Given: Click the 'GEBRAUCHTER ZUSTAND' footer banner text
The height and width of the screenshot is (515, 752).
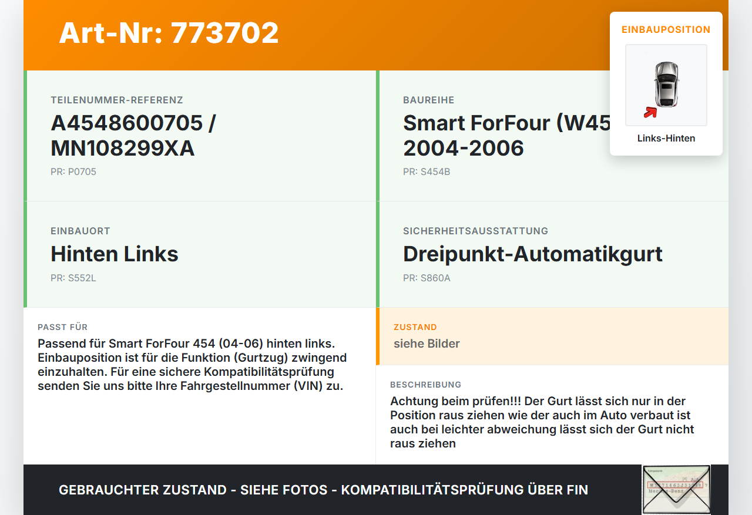Looking at the screenshot, I should [x=323, y=490].
